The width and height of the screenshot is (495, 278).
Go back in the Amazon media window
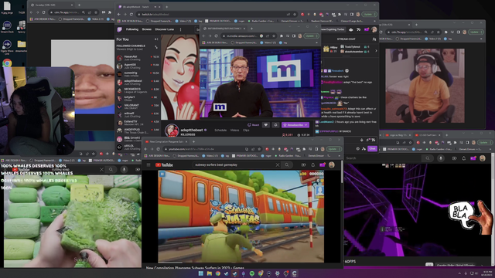click(x=204, y=36)
